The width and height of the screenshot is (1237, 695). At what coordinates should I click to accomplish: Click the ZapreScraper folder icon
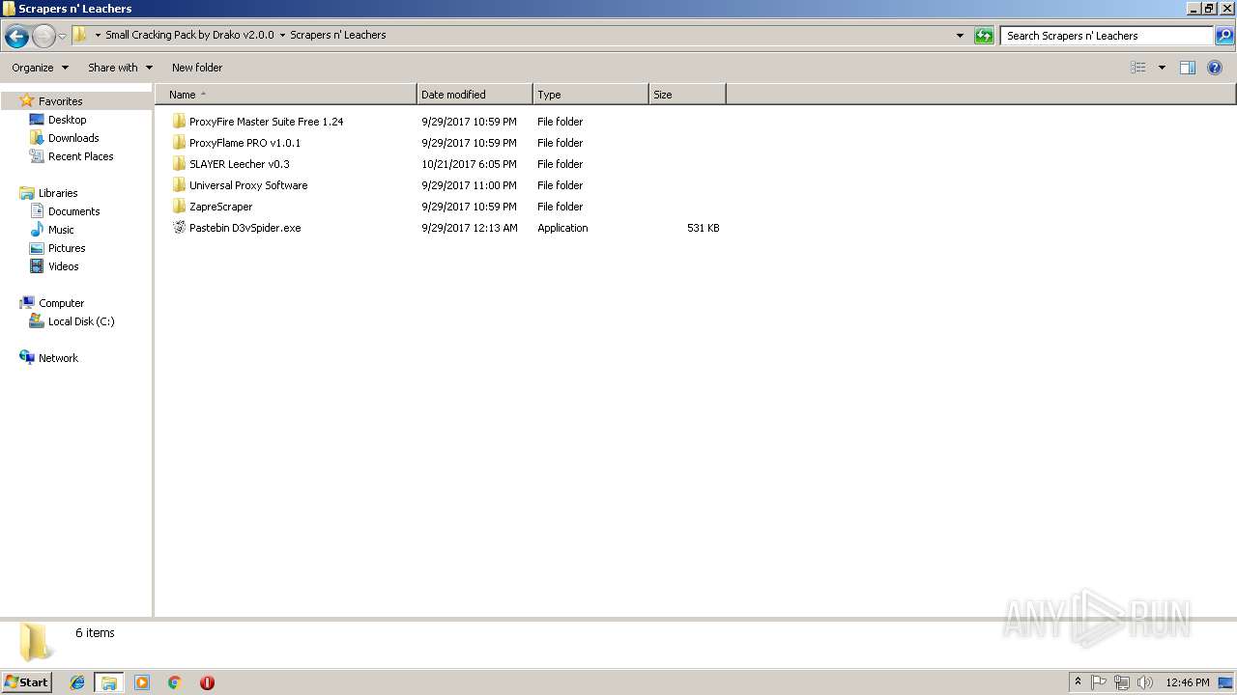(x=179, y=207)
